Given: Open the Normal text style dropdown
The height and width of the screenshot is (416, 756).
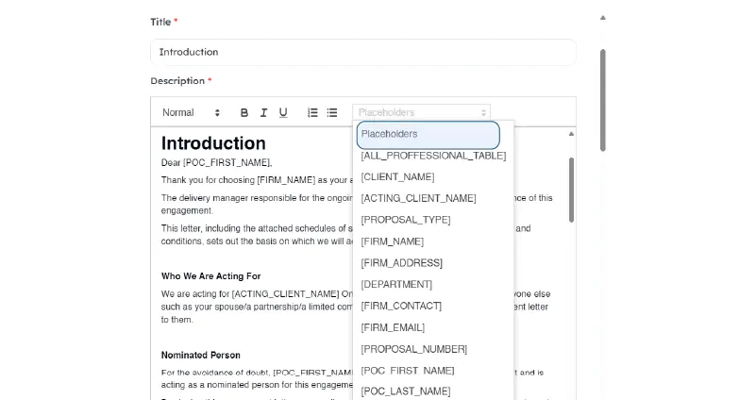Looking at the screenshot, I should 191,113.
